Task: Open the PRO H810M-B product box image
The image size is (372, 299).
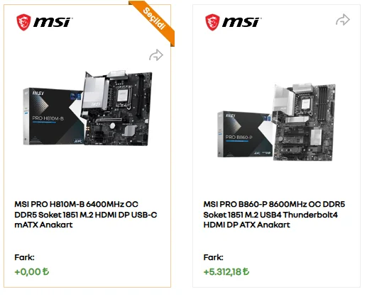Action: pyautogui.click(x=53, y=116)
